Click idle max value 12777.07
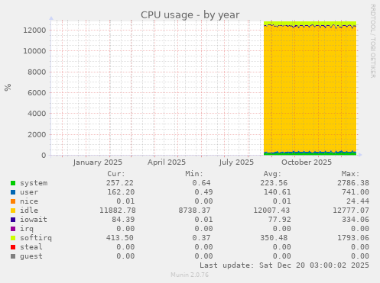Viewport: 380px width, 283px height. click(351, 211)
